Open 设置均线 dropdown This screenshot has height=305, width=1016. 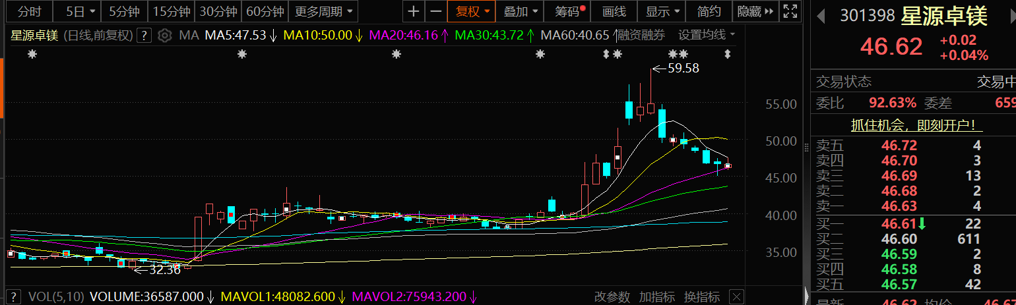point(707,35)
